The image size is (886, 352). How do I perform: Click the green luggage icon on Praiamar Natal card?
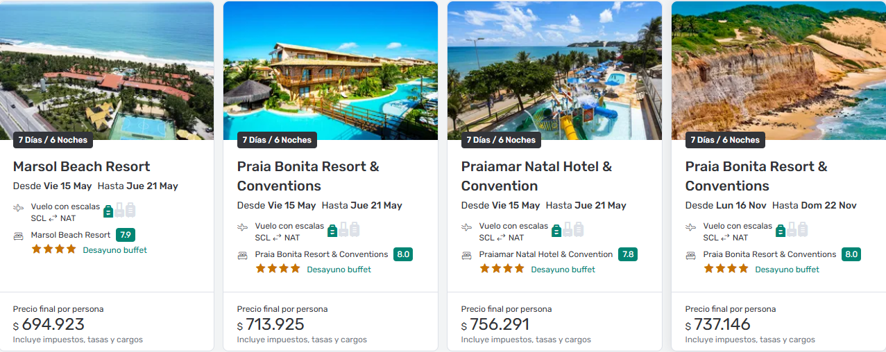point(556,229)
